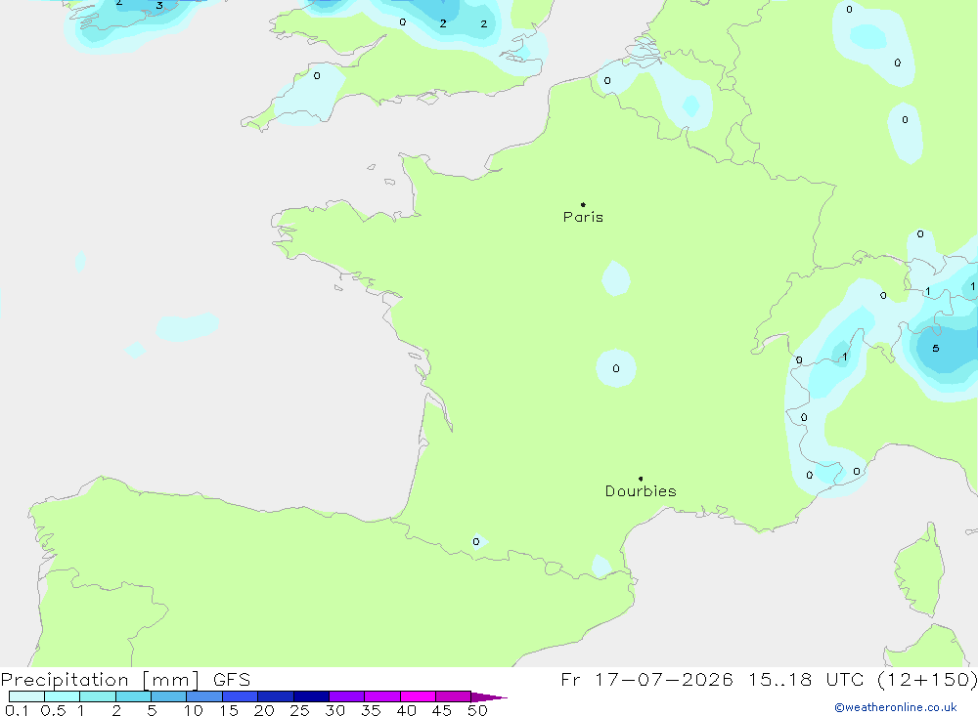Select legend swatch between 40 and 45
978x716 pixels.
tap(418, 696)
